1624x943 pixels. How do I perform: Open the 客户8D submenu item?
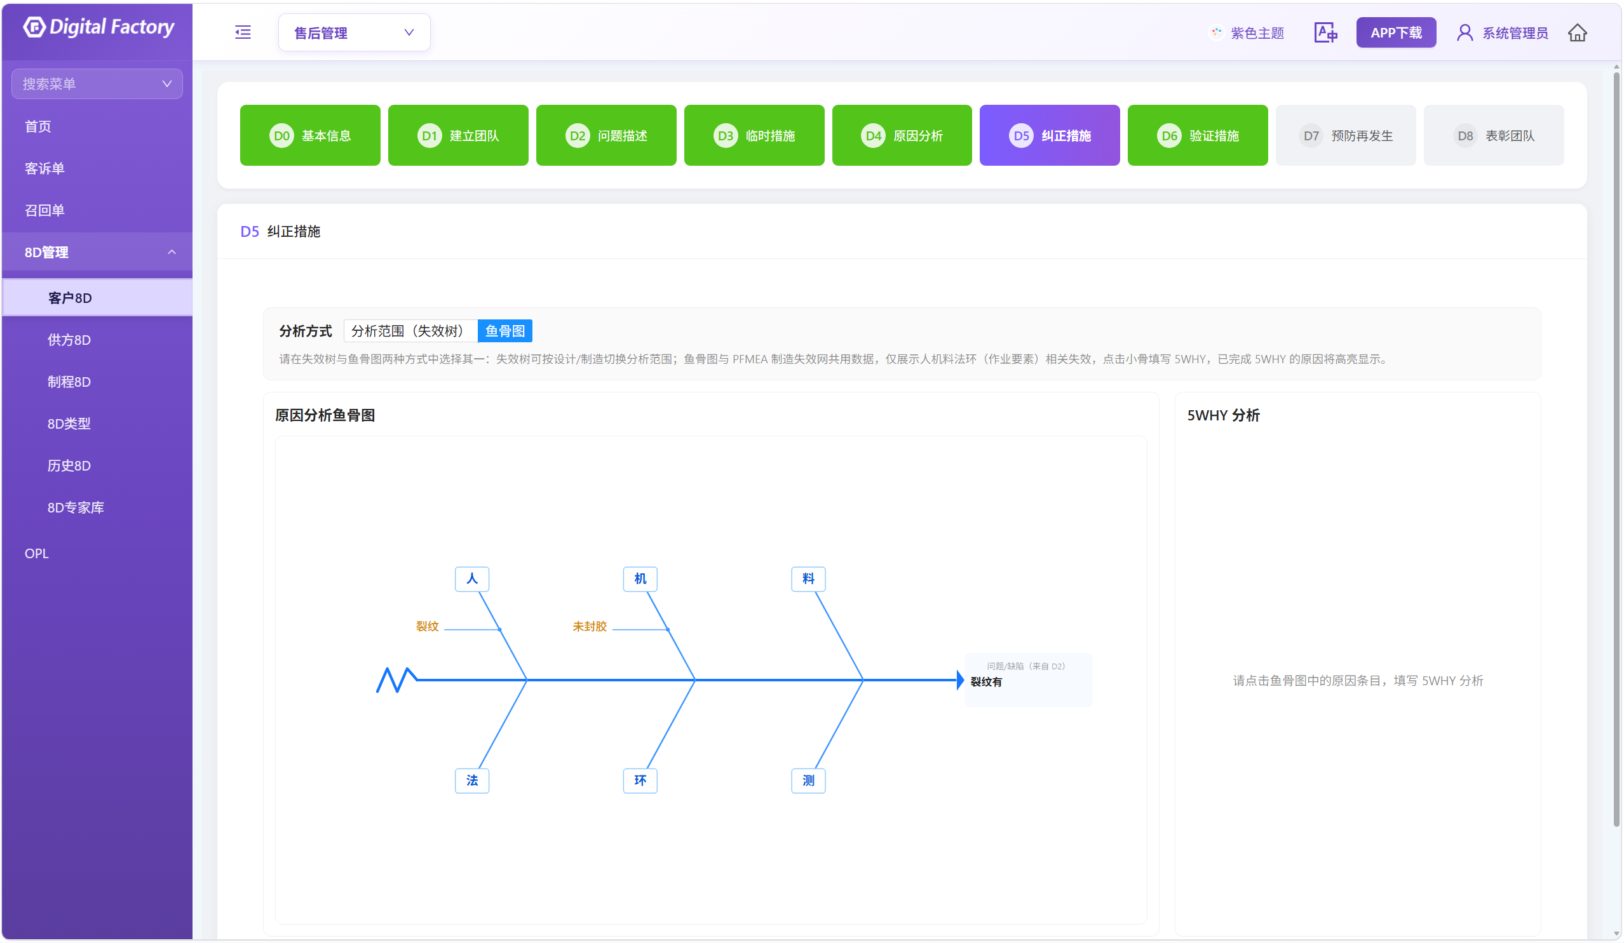click(x=97, y=298)
